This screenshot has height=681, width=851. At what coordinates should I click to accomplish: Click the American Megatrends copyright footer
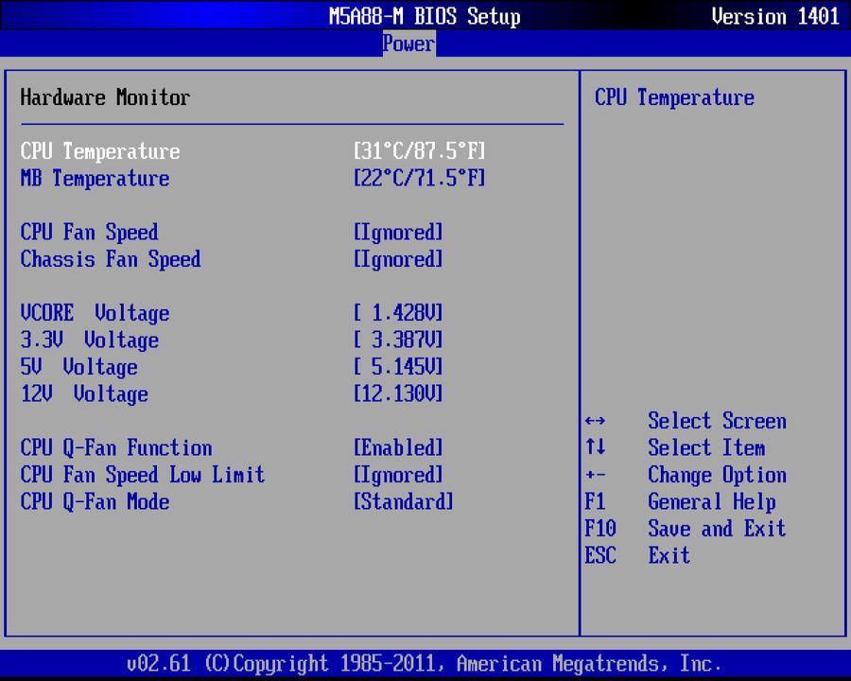coord(424,664)
